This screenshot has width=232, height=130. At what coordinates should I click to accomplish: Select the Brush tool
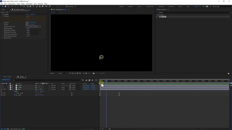tap(37, 6)
